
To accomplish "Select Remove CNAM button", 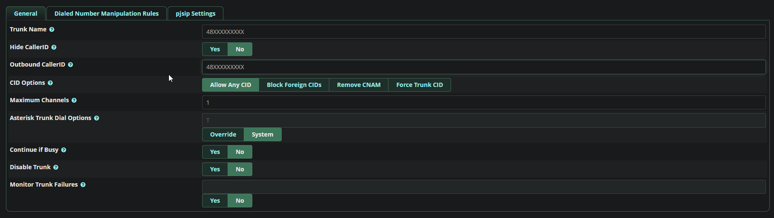I will click(x=359, y=85).
